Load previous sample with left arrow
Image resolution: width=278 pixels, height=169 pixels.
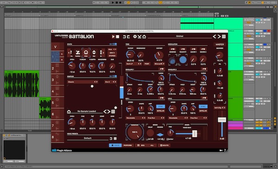tap(105, 112)
